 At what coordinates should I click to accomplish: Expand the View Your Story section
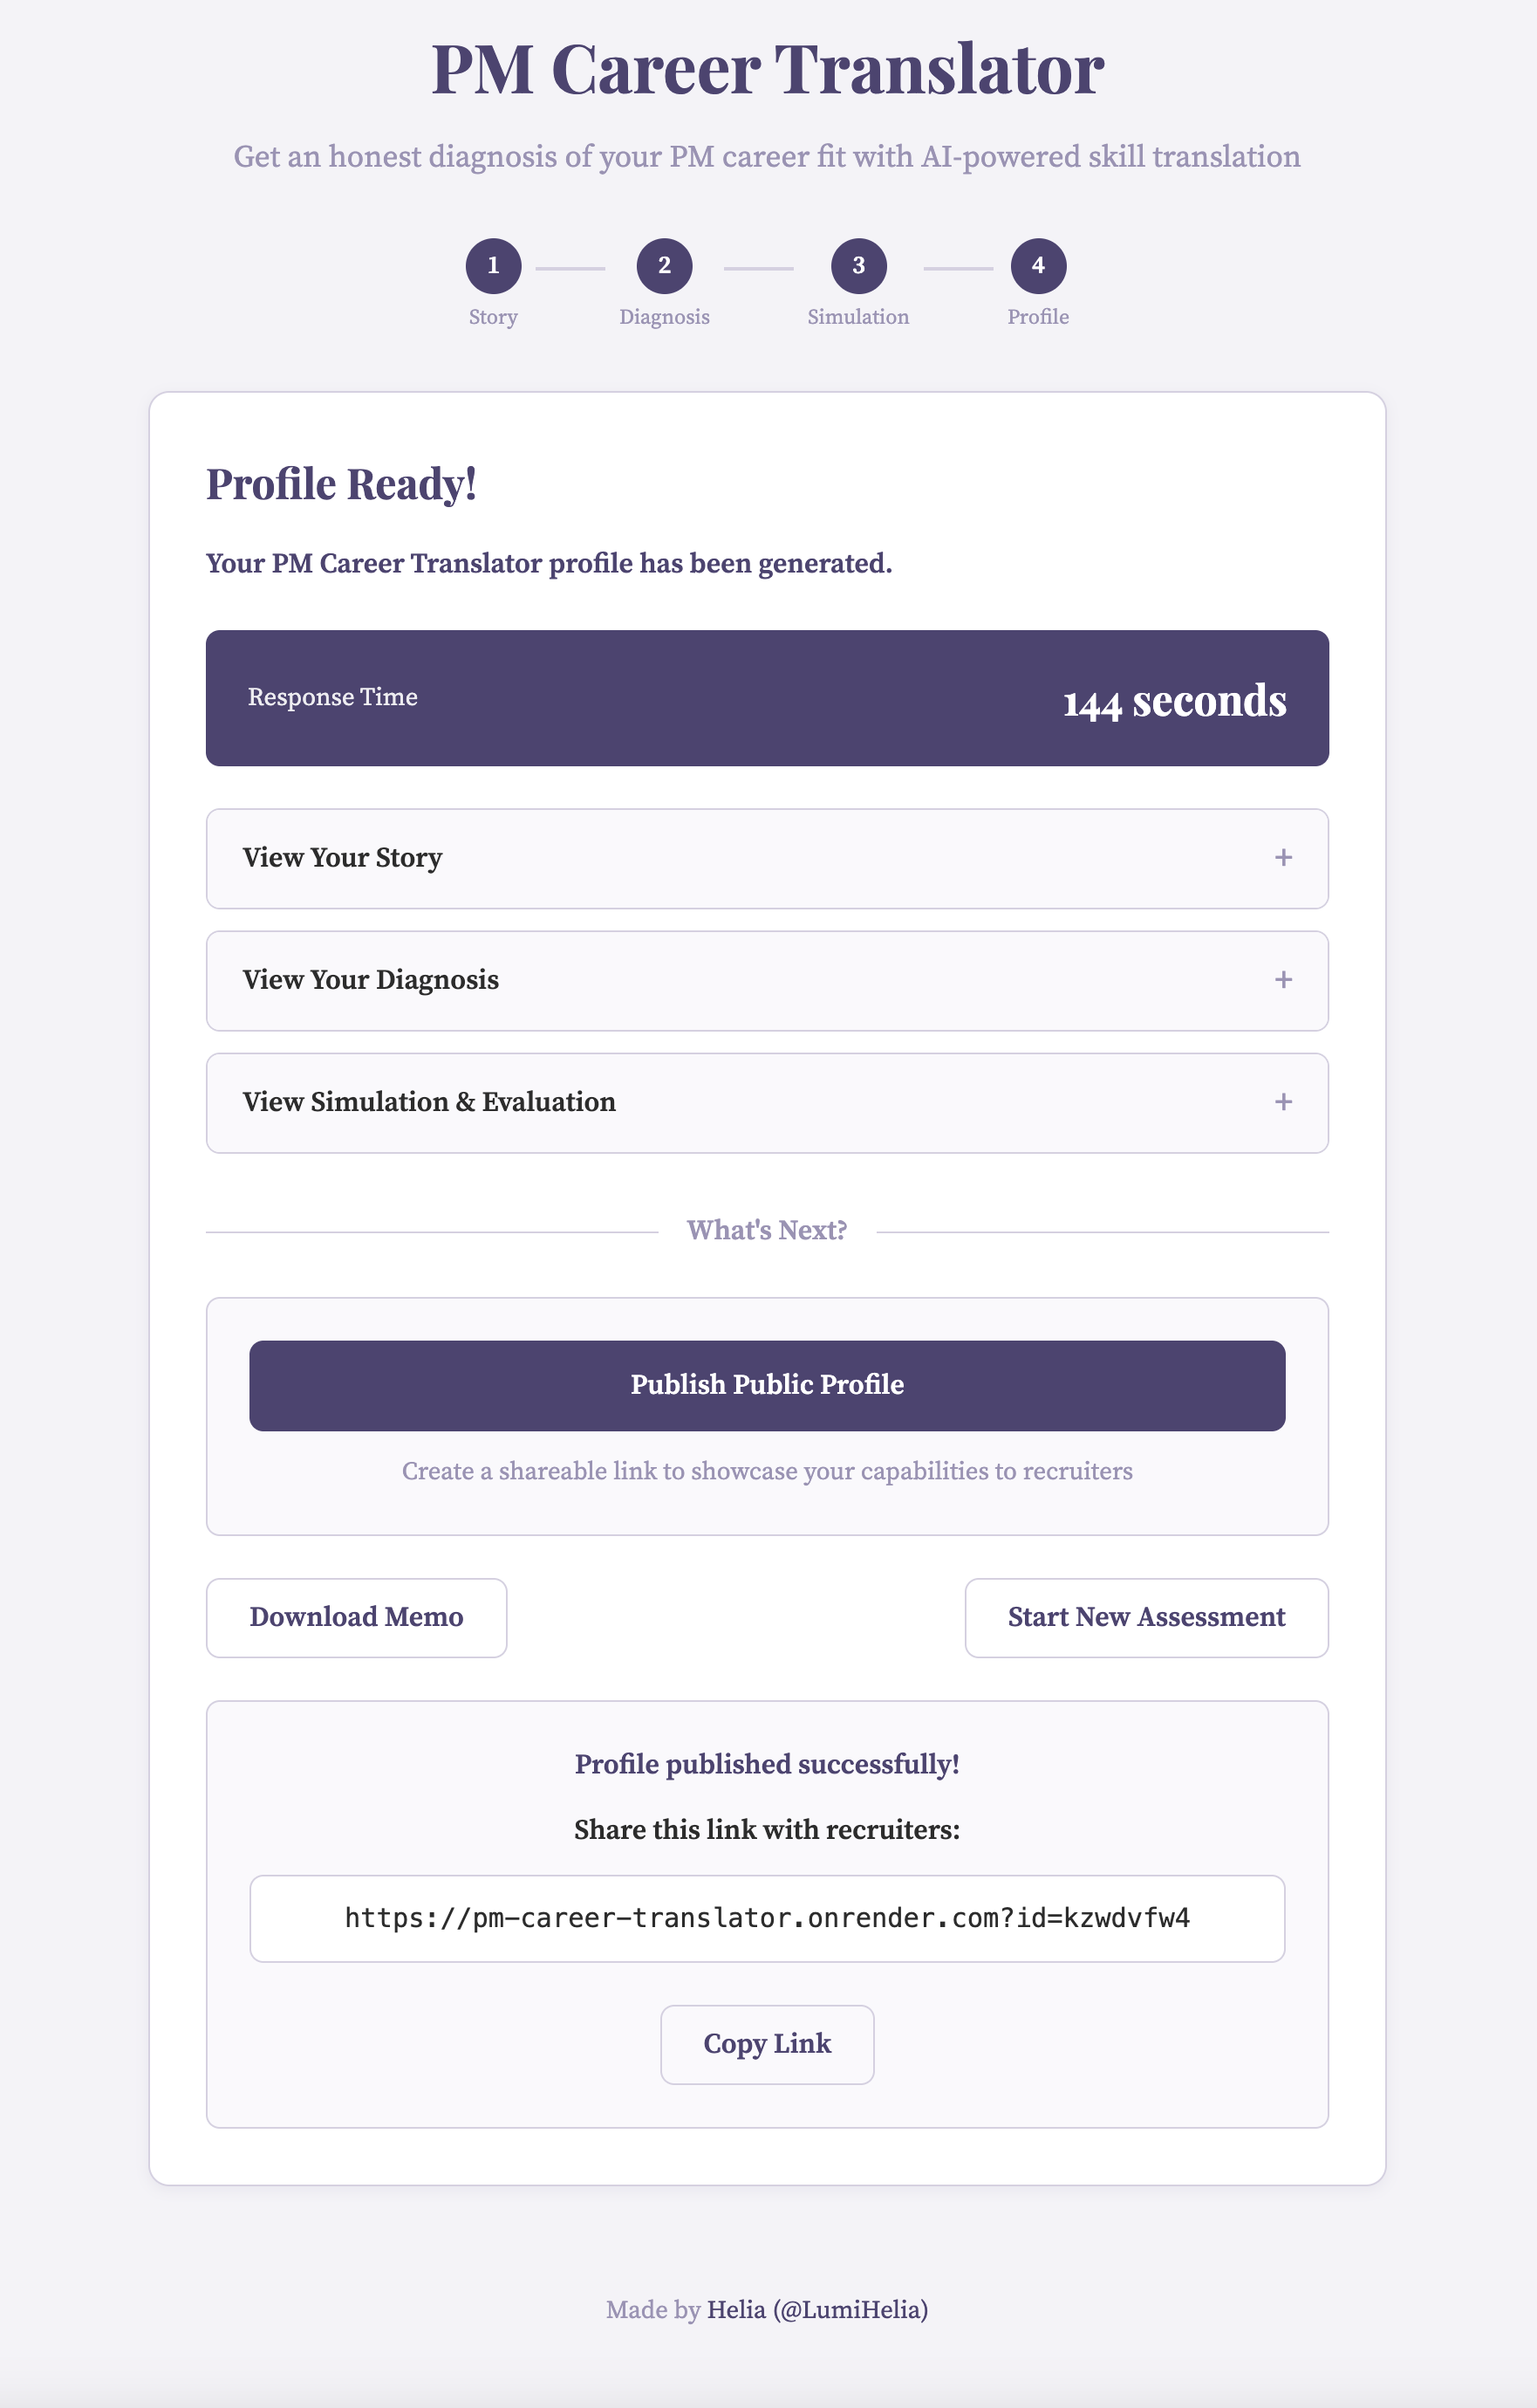[x=767, y=858]
